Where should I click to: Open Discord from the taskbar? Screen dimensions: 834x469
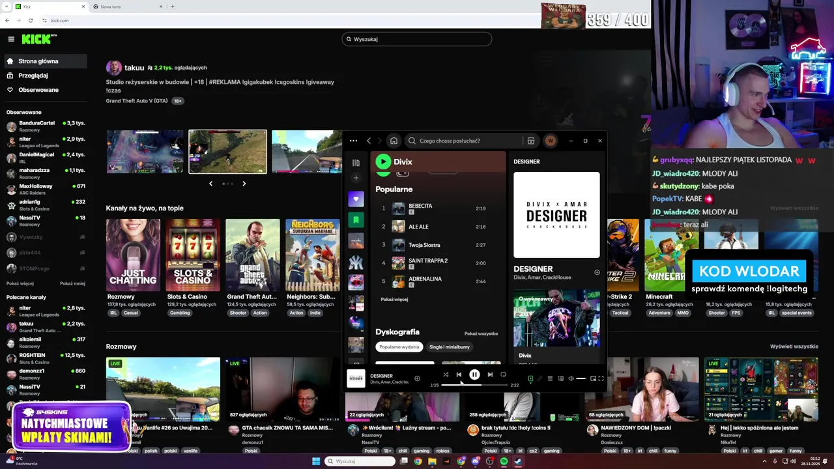[x=476, y=461]
